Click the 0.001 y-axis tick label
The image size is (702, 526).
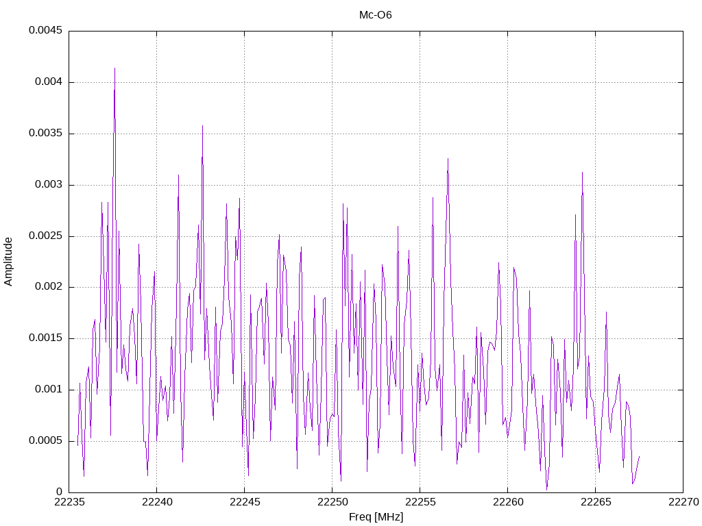[49, 389]
